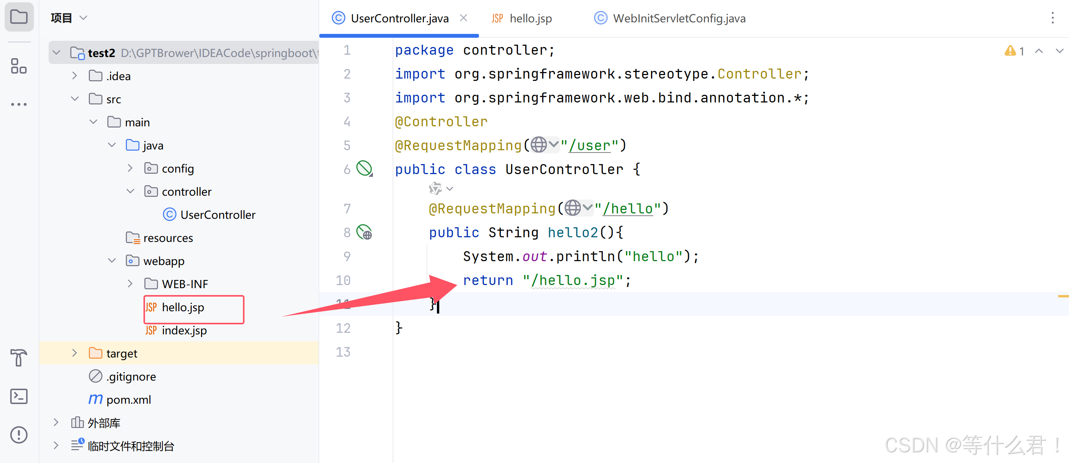Screen dimensions: 1069x463
Task: Open the Problems tool window icon
Action: point(19,435)
